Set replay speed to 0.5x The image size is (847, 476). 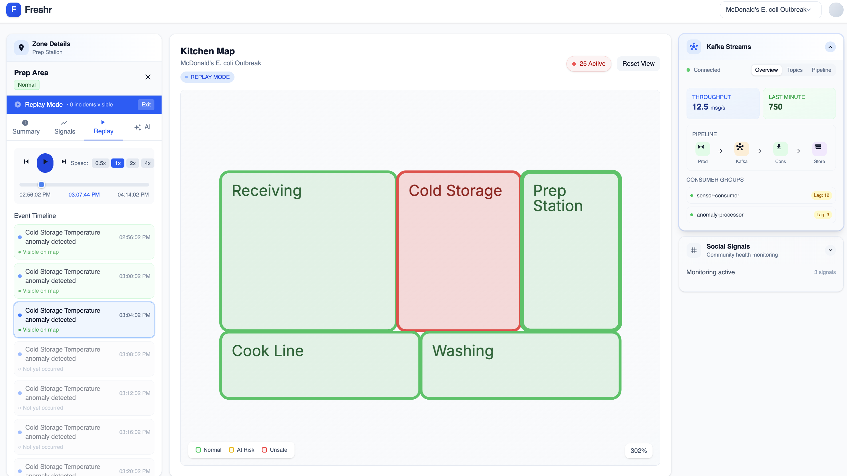[100, 163]
